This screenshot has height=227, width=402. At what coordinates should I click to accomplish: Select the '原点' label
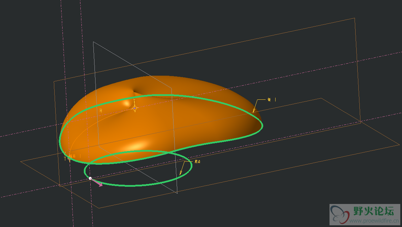[198, 162]
